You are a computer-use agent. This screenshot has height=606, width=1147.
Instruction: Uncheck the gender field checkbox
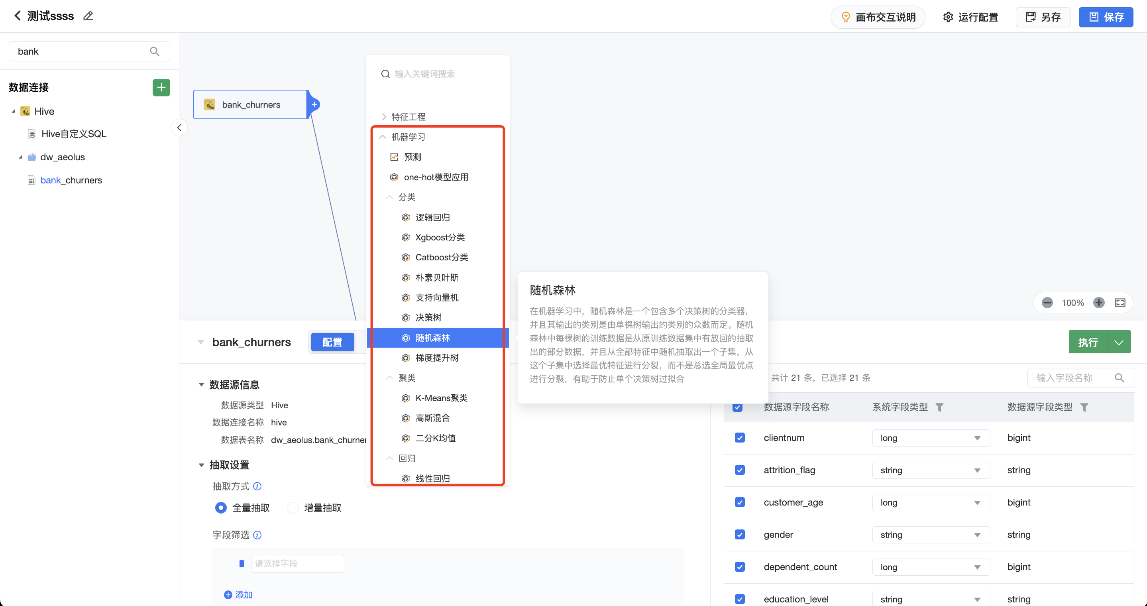click(740, 534)
